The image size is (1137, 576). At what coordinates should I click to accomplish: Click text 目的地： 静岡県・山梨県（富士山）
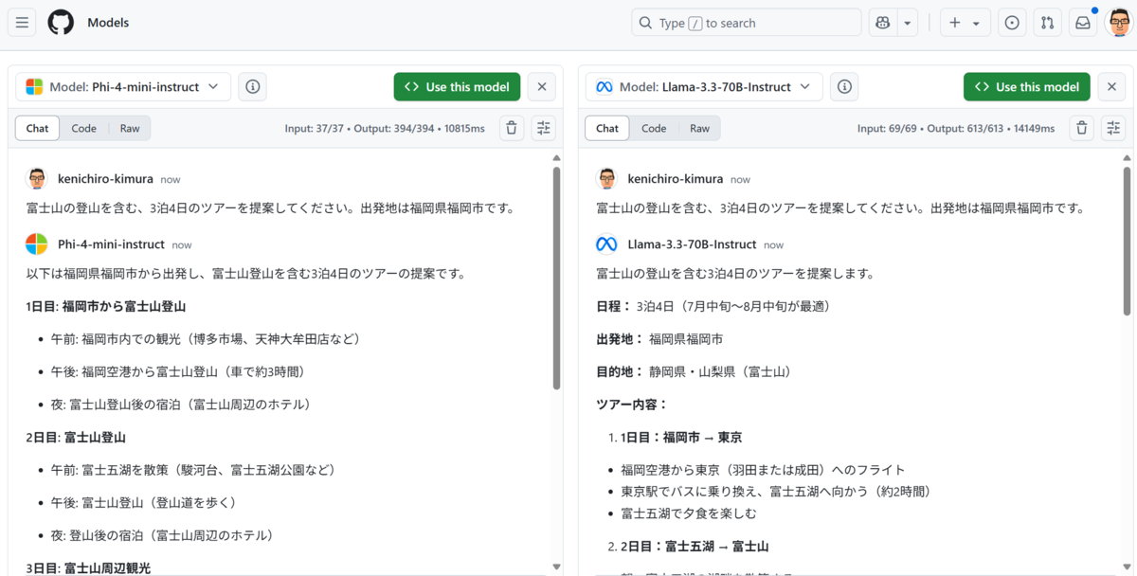(x=694, y=371)
